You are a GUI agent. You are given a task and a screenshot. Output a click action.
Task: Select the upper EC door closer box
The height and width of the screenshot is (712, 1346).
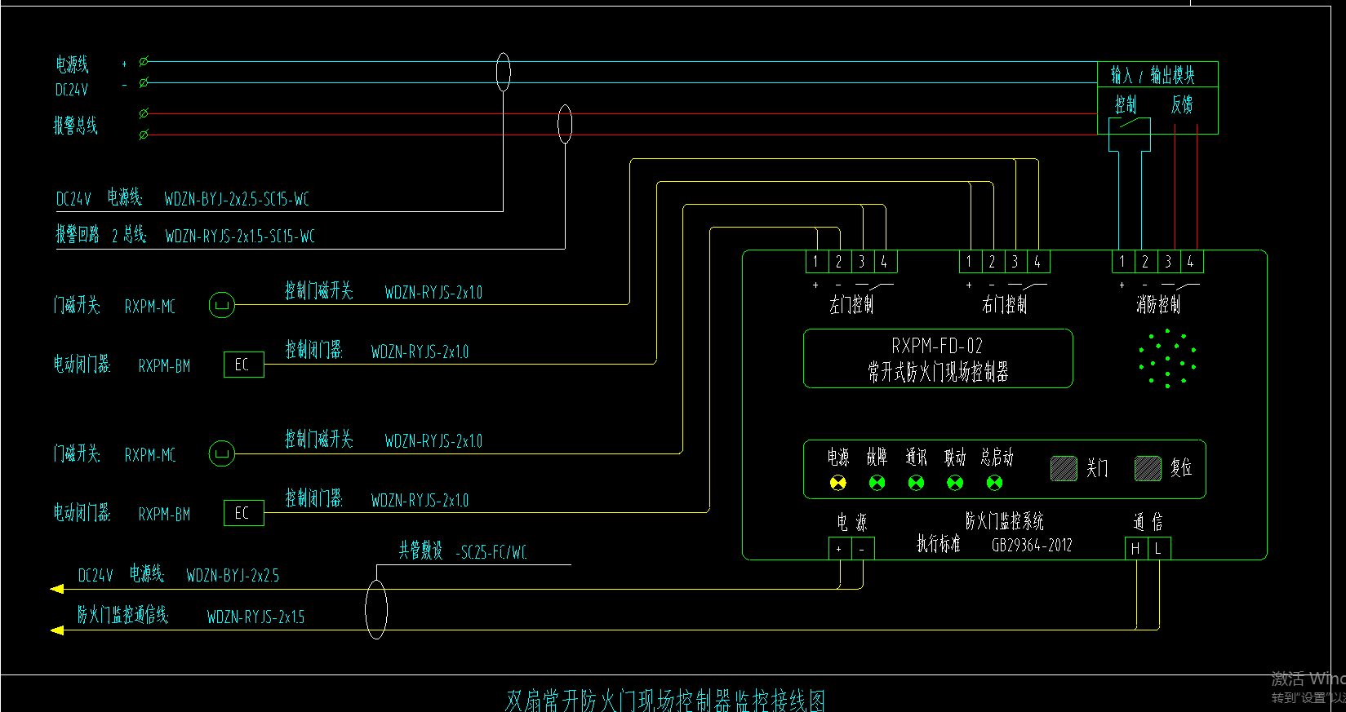click(244, 365)
